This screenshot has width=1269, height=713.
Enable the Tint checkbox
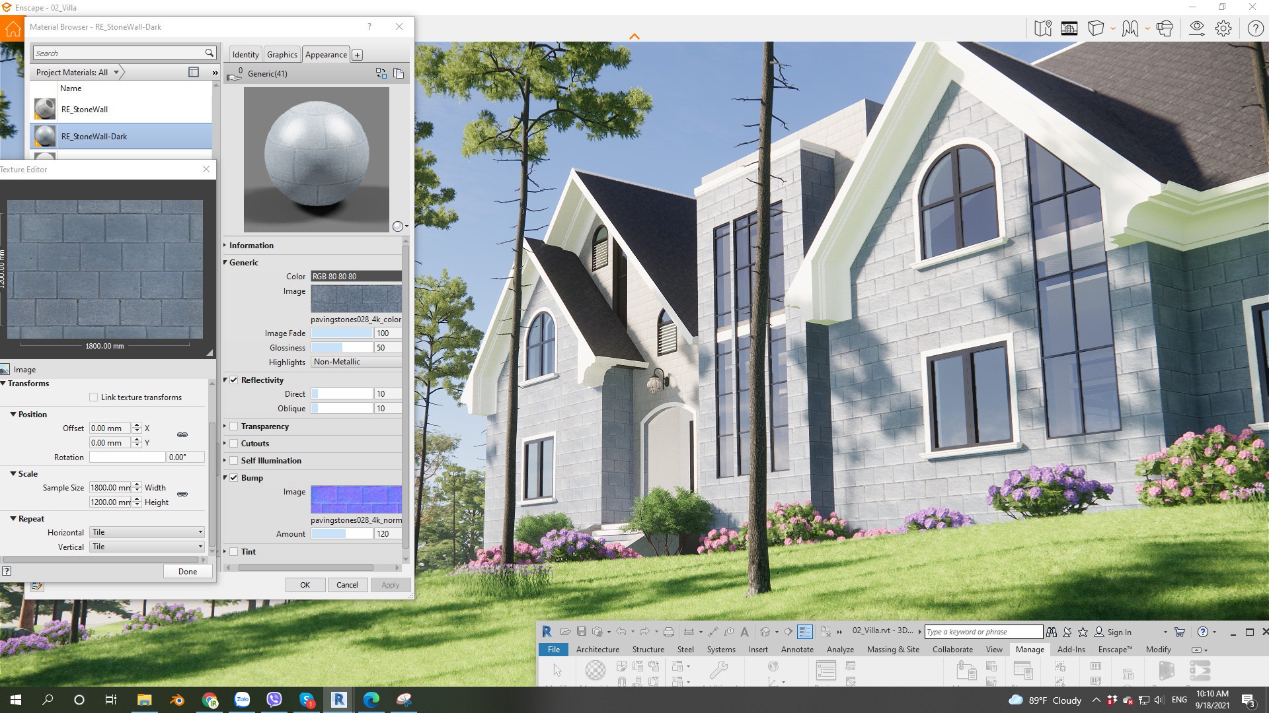click(x=234, y=552)
